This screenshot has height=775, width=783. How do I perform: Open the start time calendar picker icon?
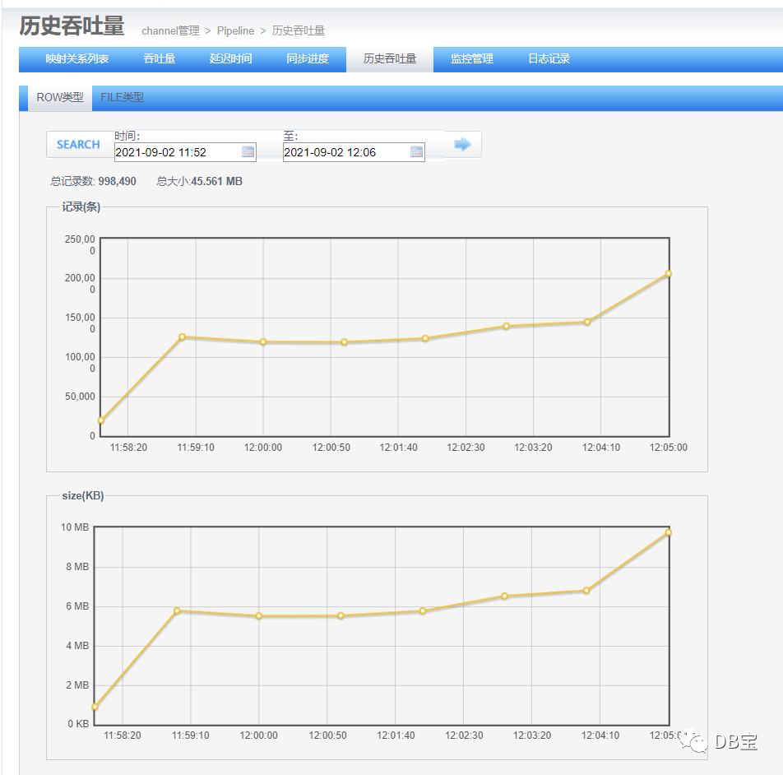click(248, 152)
